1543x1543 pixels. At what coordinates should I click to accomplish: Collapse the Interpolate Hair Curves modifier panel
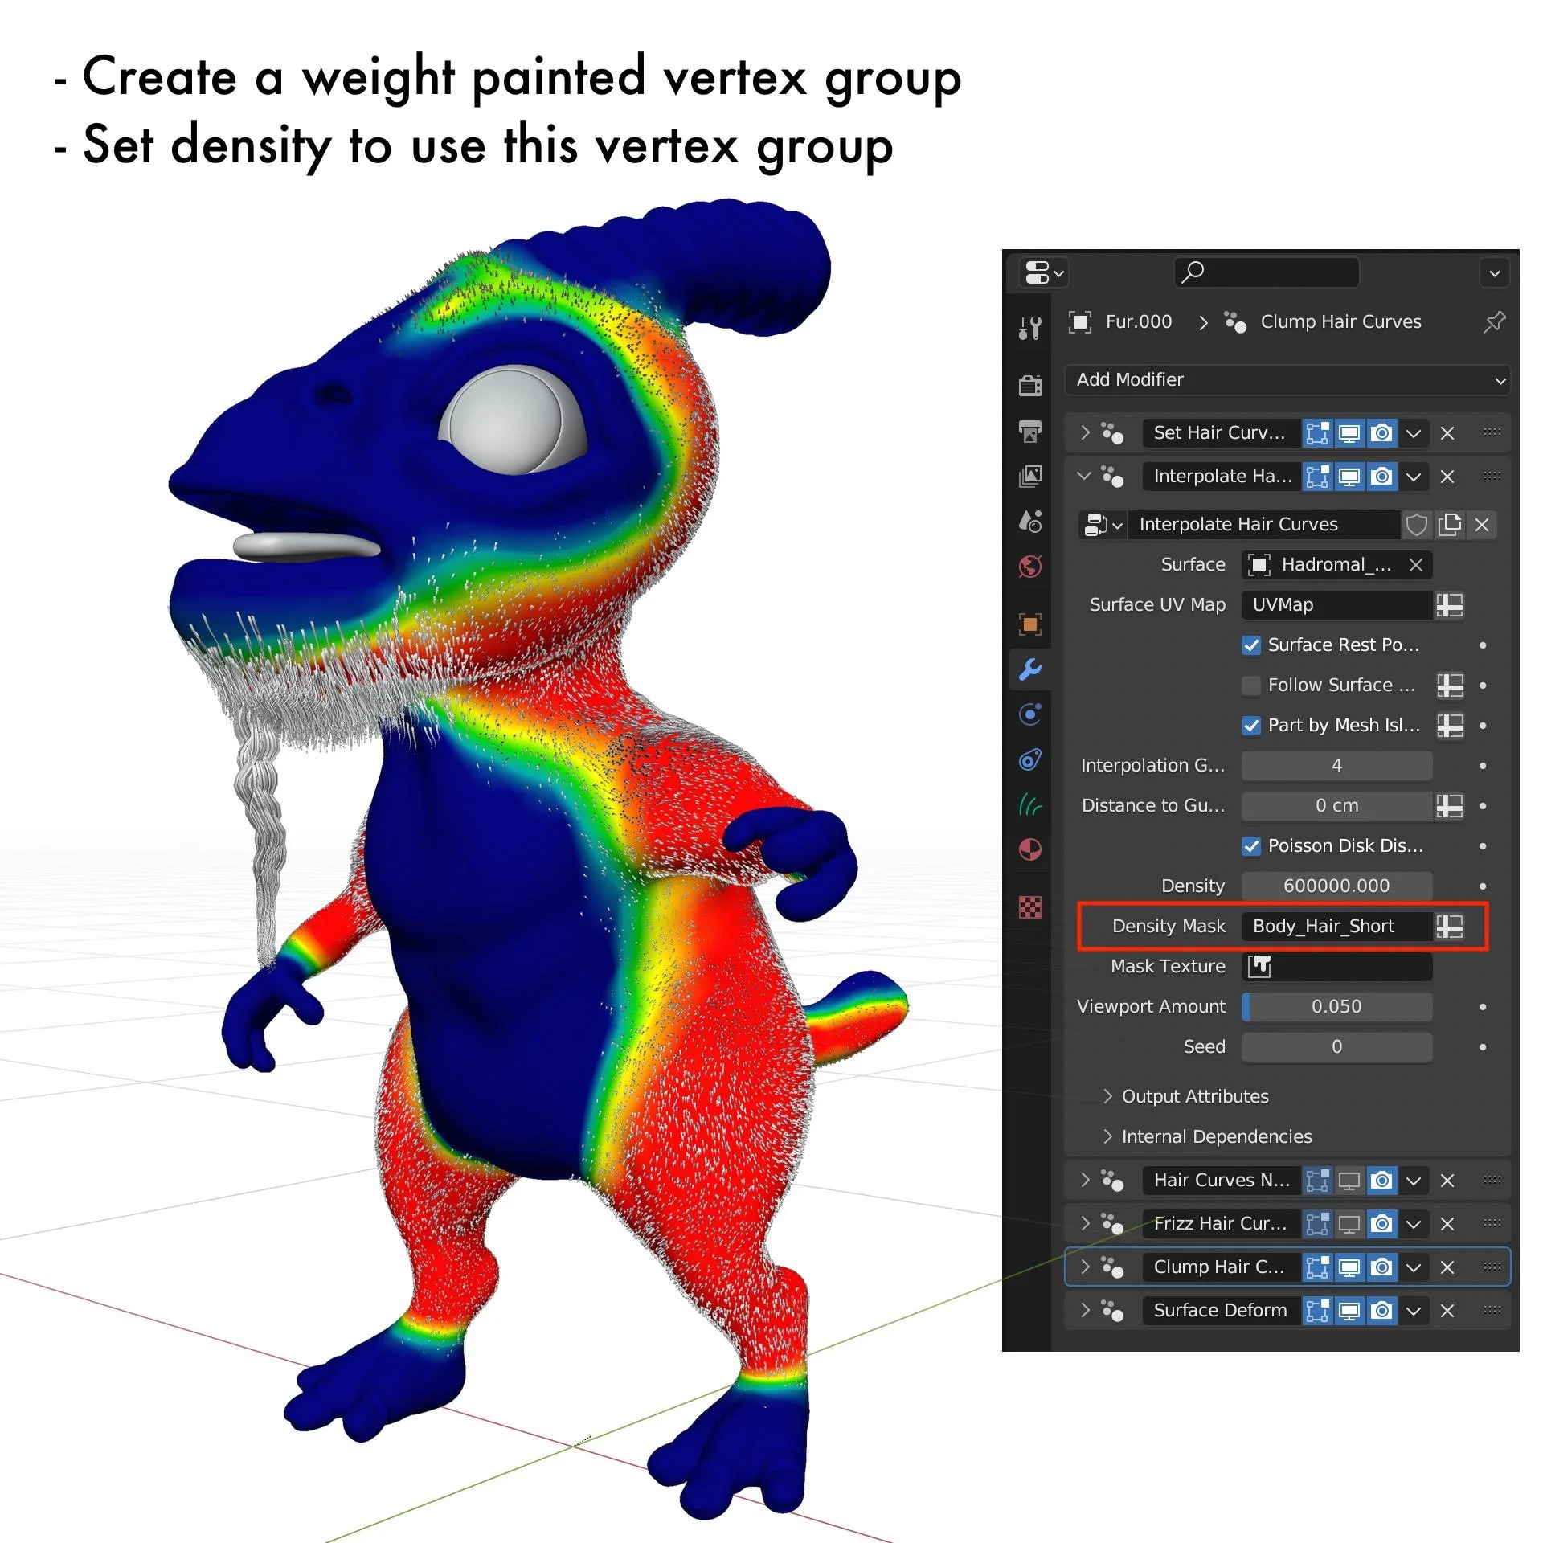click(1084, 476)
